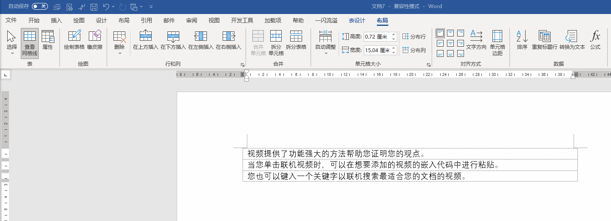Screen dimensions: 611x221
Task: Click the Undo arrow icon
Action: click(x=107, y=6)
